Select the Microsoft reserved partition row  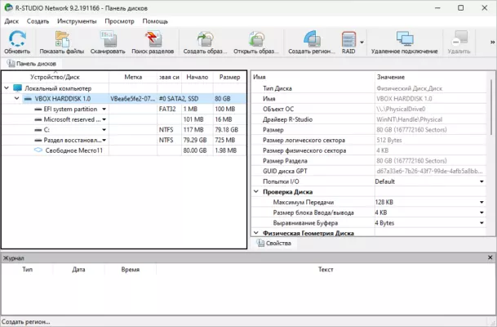coord(124,119)
